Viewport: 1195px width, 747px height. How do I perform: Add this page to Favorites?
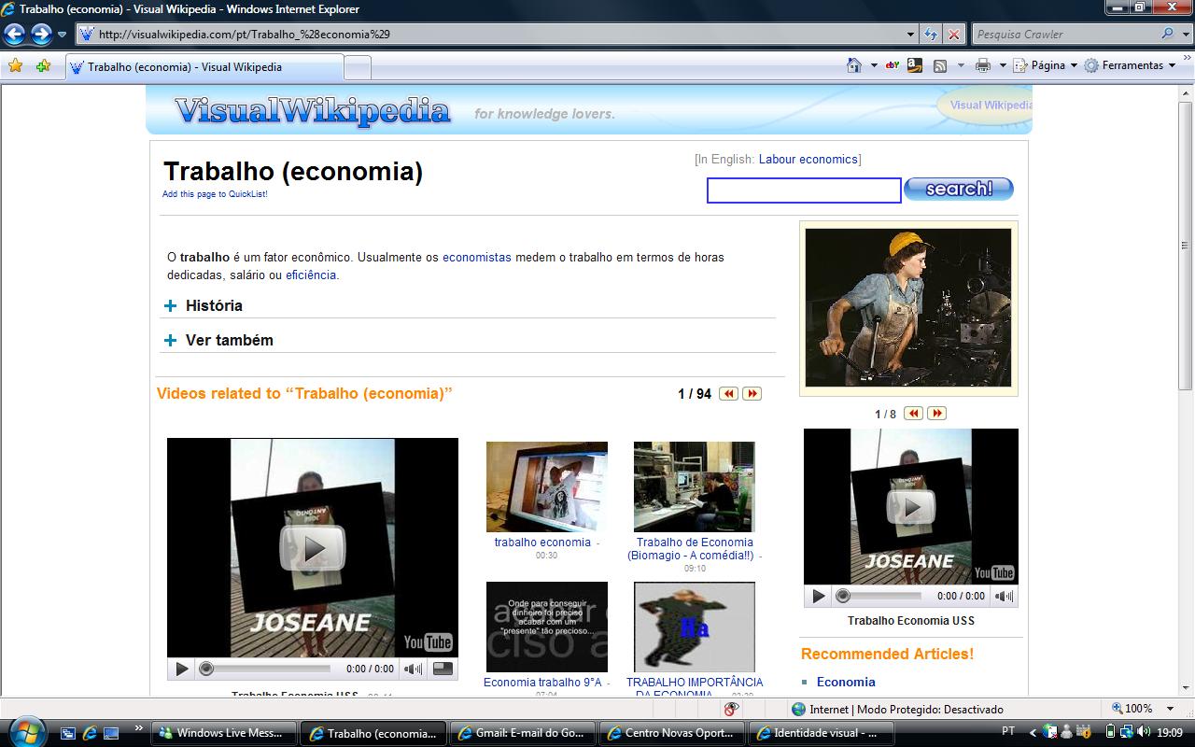click(43, 66)
